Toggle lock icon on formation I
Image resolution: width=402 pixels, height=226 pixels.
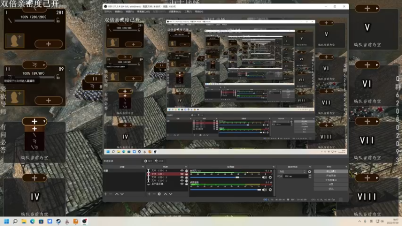click(58, 20)
